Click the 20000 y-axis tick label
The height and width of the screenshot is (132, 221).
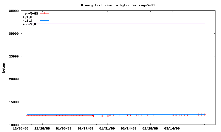14,79
